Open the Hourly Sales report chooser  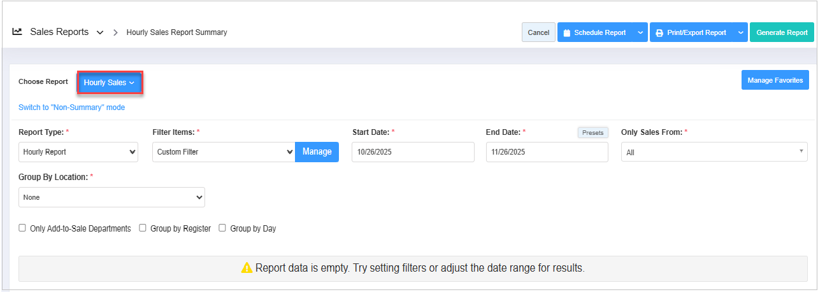(x=109, y=83)
